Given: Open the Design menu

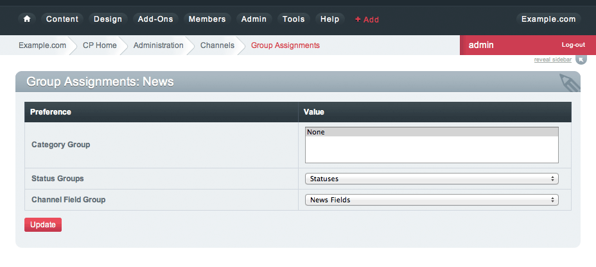Looking at the screenshot, I should click(x=108, y=19).
